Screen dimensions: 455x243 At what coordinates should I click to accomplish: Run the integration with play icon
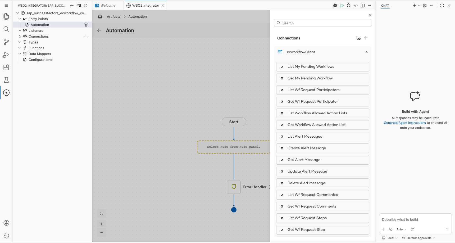point(342,6)
